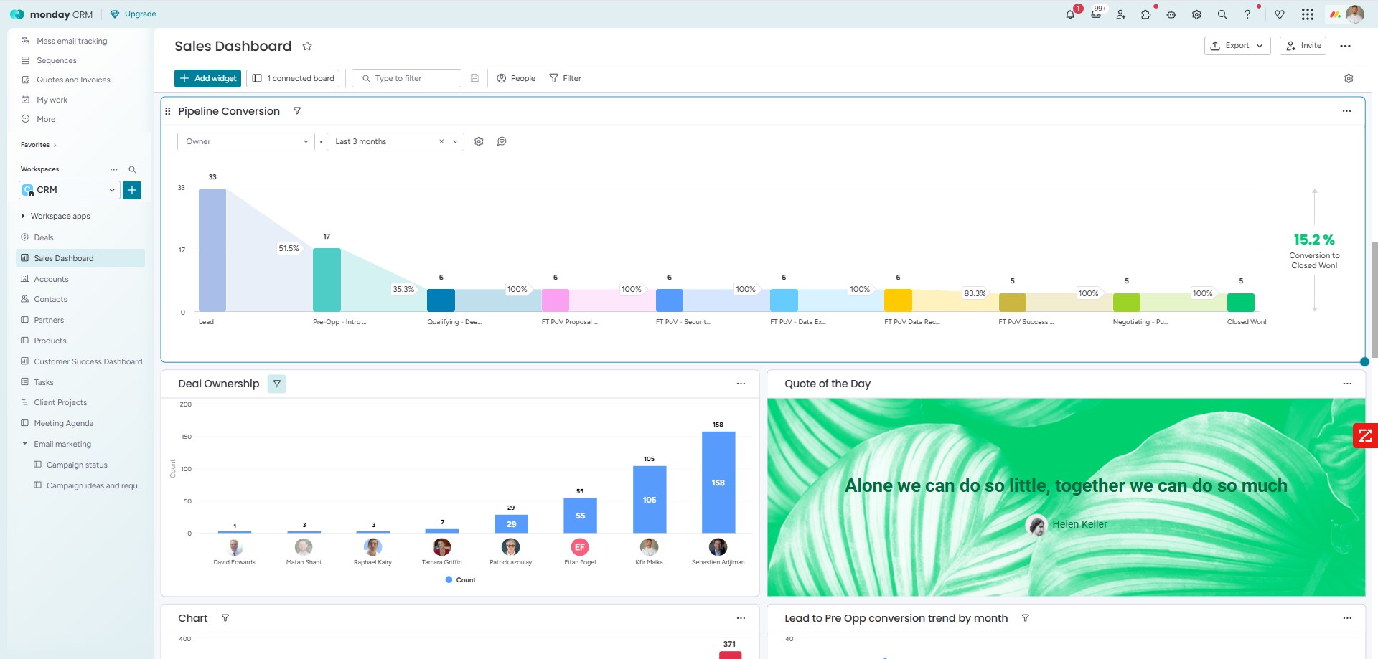Click the save filter view icon
The image size is (1378, 659).
pos(474,78)
